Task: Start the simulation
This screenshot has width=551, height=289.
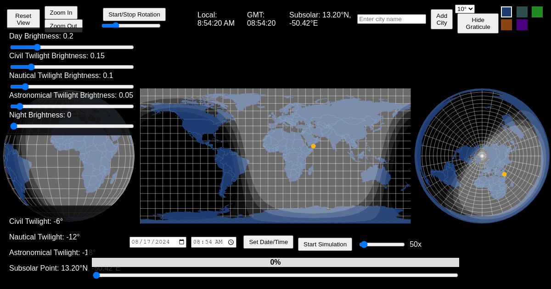Action: point(325,244)
